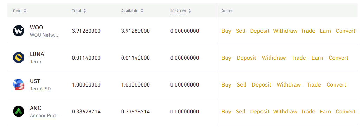Open the Anchor Protocol name link
Viewport: 362px width, 127px height.
pyautogui.click(x=45, y=116)
